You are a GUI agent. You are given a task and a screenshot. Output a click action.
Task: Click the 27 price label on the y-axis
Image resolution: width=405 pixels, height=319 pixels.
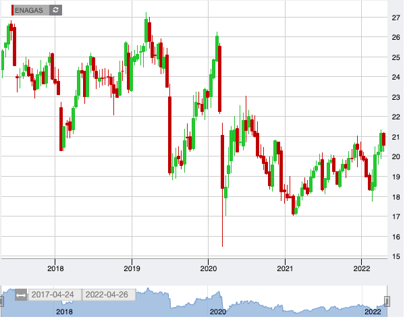(x=396, y=18)
